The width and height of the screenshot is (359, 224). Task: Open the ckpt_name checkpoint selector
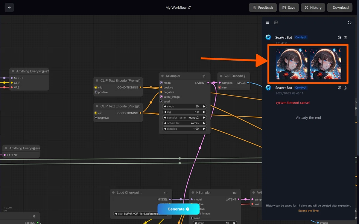tap(141, 214)
